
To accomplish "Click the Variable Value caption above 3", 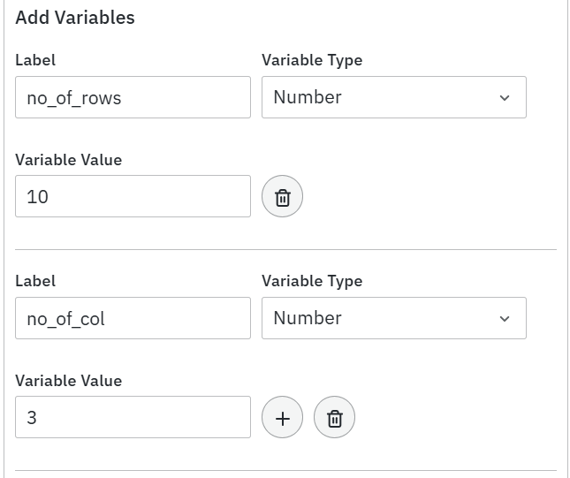I will (x=68, y=381).
